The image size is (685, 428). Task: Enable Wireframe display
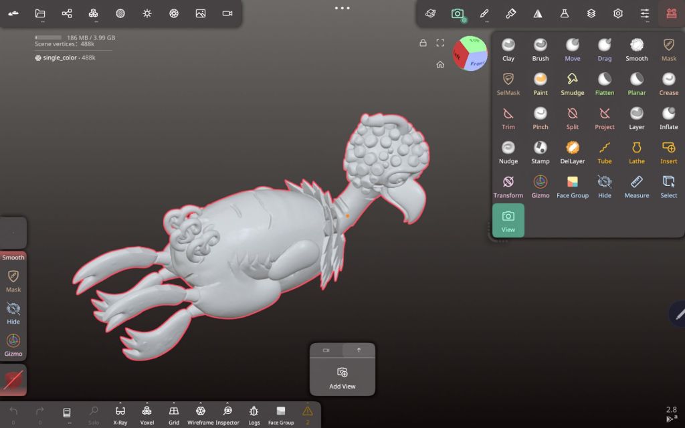201,414
